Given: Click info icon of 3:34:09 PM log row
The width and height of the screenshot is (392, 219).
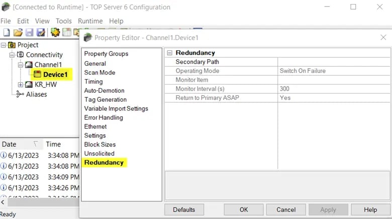Looking at the screenshot, I should click(x=4, y=176).
